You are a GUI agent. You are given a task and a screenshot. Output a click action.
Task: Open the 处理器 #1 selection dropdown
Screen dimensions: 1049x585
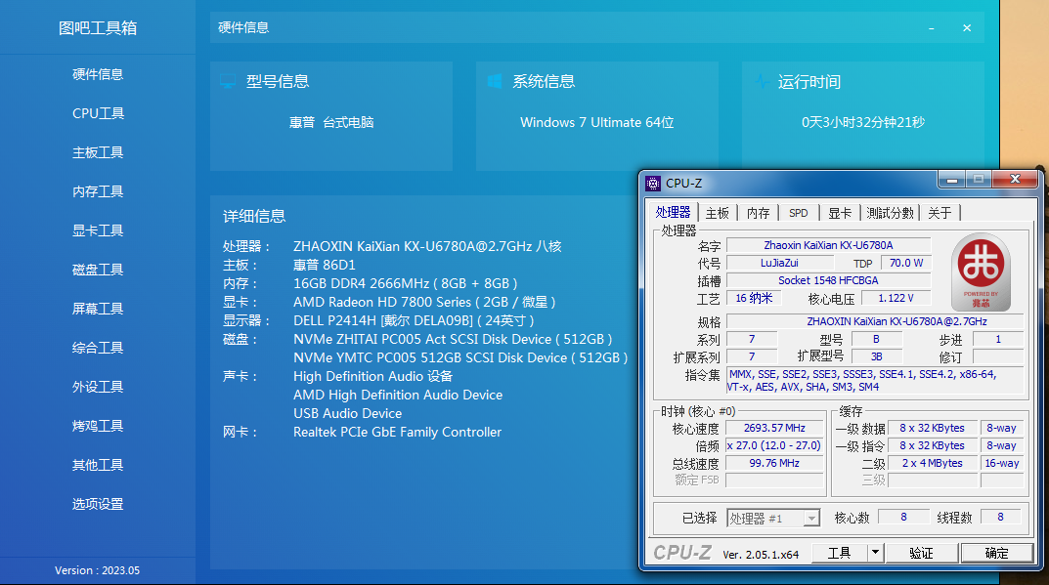(x=811, y=518)
